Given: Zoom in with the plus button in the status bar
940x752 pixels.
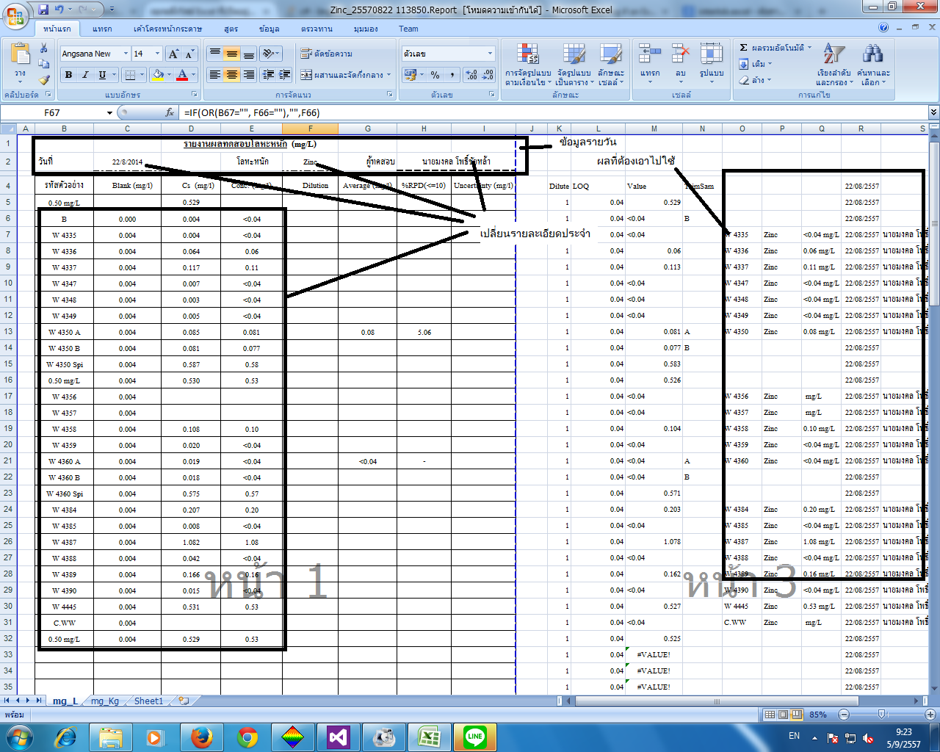Looking at the screenshot, I should 929,715.
